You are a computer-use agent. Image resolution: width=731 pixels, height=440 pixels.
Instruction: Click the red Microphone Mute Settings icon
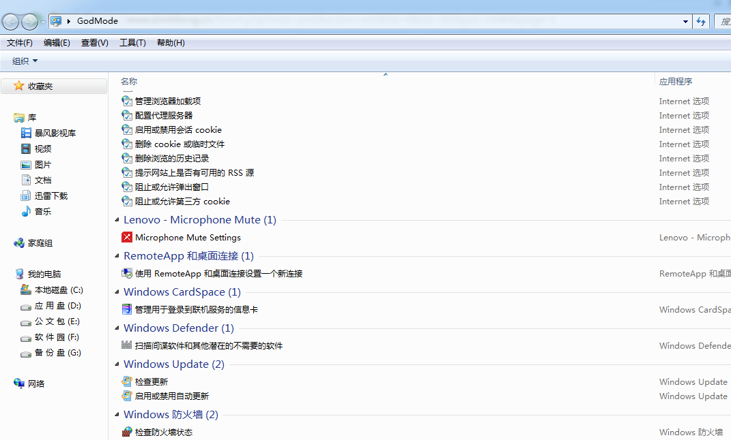(127, 237)
